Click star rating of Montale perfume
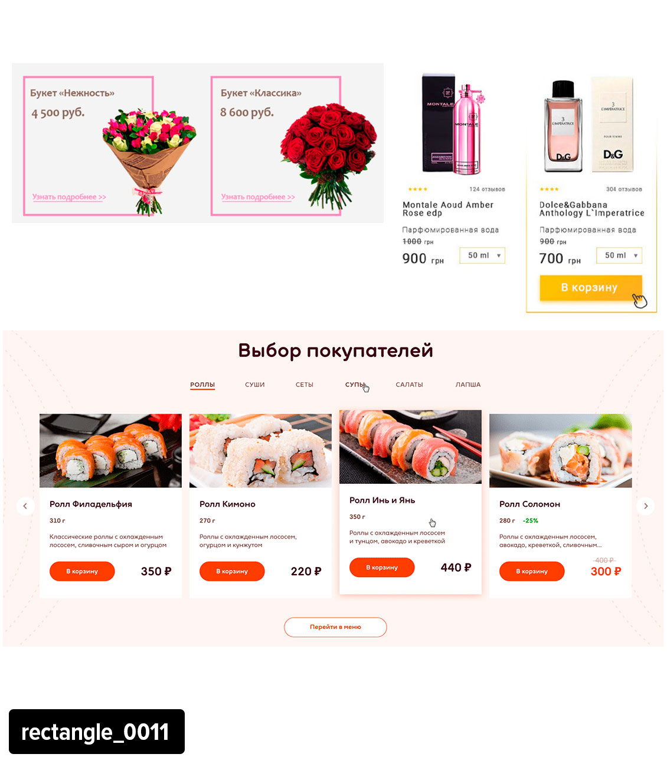667x767 pixels. [x=418, y=189]
